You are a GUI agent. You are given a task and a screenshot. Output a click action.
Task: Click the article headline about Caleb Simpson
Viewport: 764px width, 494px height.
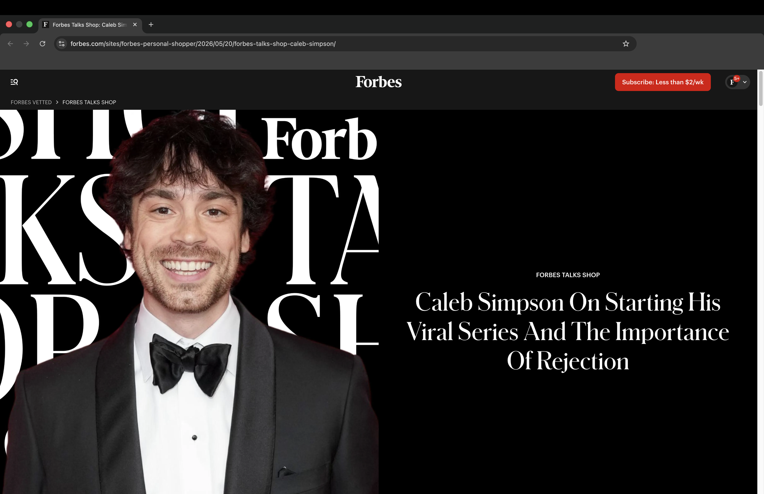point(567,331)
